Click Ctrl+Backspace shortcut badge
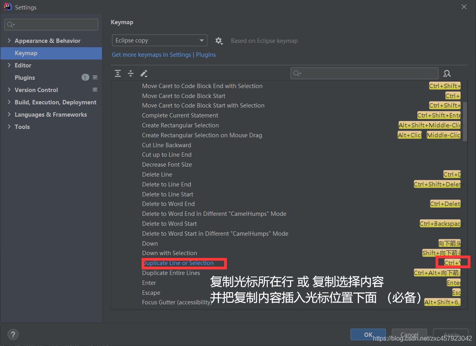The height and width of the screenshot is (346, 476). (x=440, y=224)
